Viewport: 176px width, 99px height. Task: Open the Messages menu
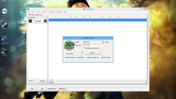pos(52,12)
